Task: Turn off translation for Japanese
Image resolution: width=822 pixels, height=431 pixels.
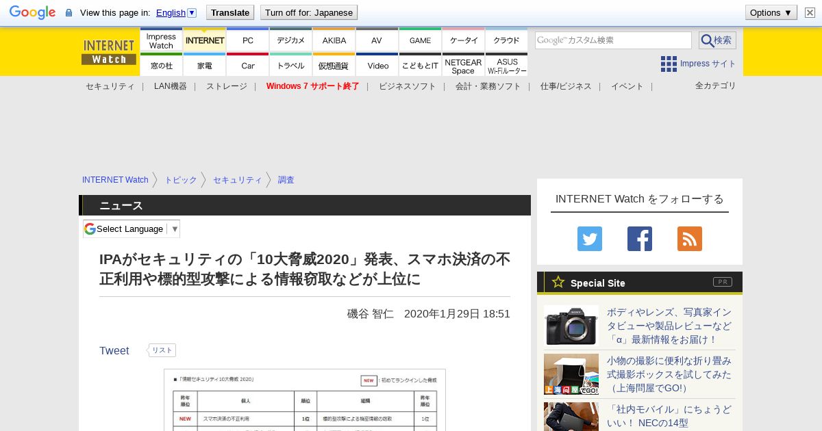Action: click(x=309, y=12)
